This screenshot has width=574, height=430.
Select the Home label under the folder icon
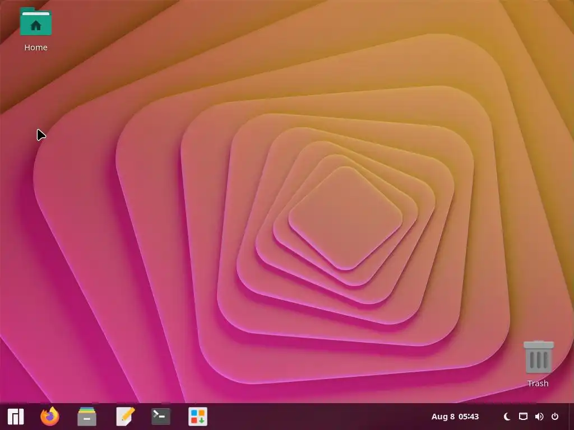(36, 48)
